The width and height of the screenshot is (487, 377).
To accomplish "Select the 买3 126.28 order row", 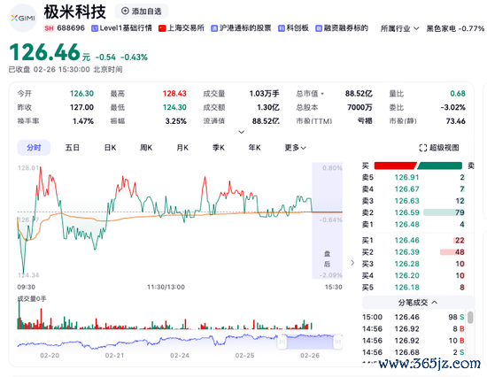I will tap(414, 264).
